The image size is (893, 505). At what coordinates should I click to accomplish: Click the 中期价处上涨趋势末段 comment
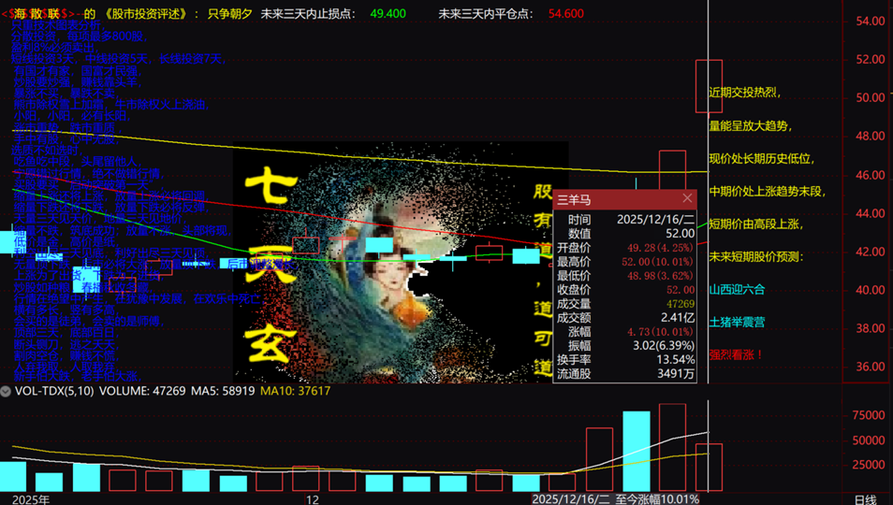click(768, 191)
